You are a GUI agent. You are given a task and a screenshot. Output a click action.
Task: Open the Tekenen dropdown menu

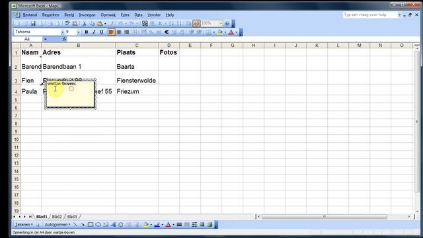click(24, 225)
